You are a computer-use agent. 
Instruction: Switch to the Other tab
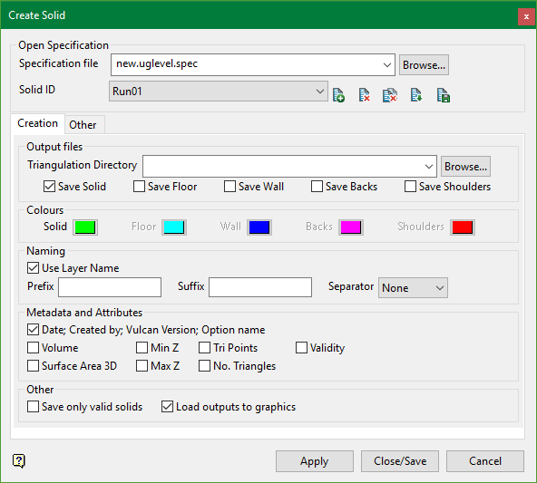[83, 125]
